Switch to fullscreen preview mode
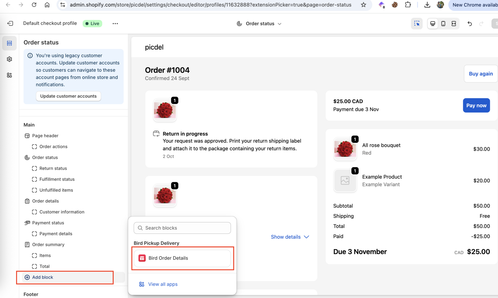 454,23
